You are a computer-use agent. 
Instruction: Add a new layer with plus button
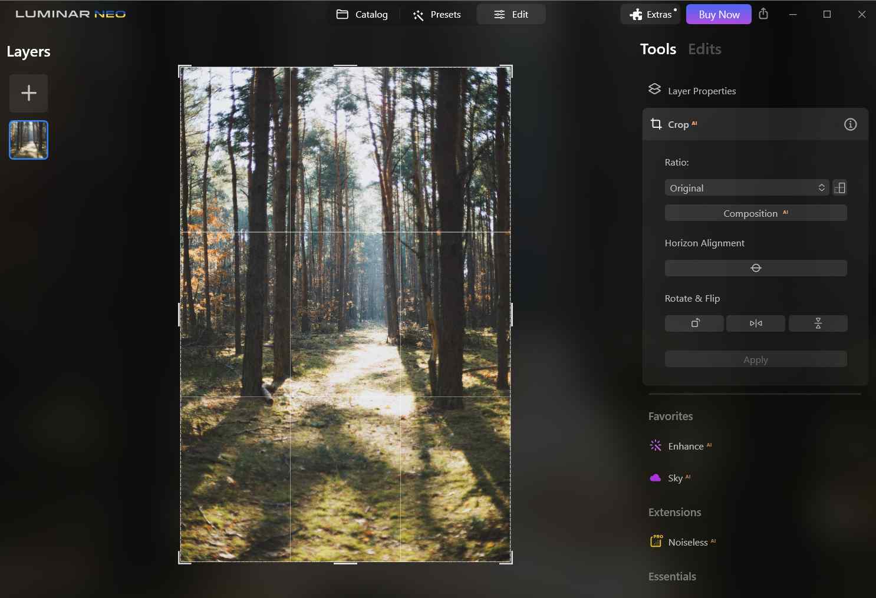[x=28, y=93]
